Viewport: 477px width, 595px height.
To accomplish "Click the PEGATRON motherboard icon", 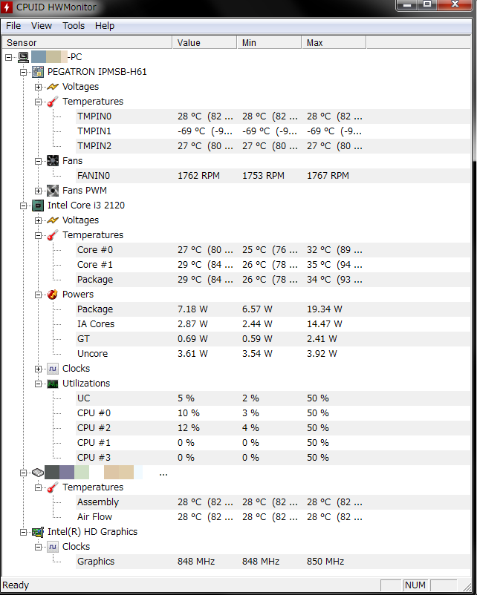I will 38,72.
